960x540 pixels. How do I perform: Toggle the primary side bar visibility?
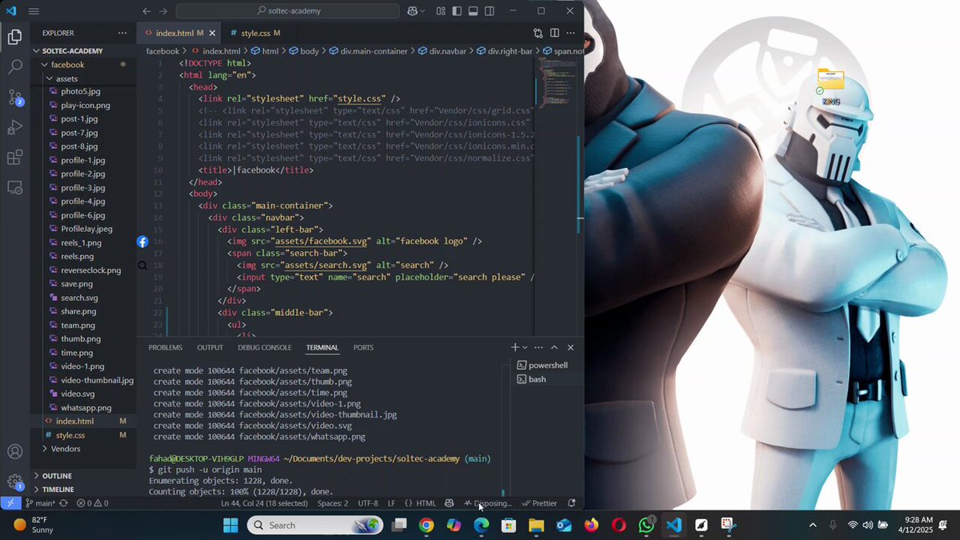point(457,11)
